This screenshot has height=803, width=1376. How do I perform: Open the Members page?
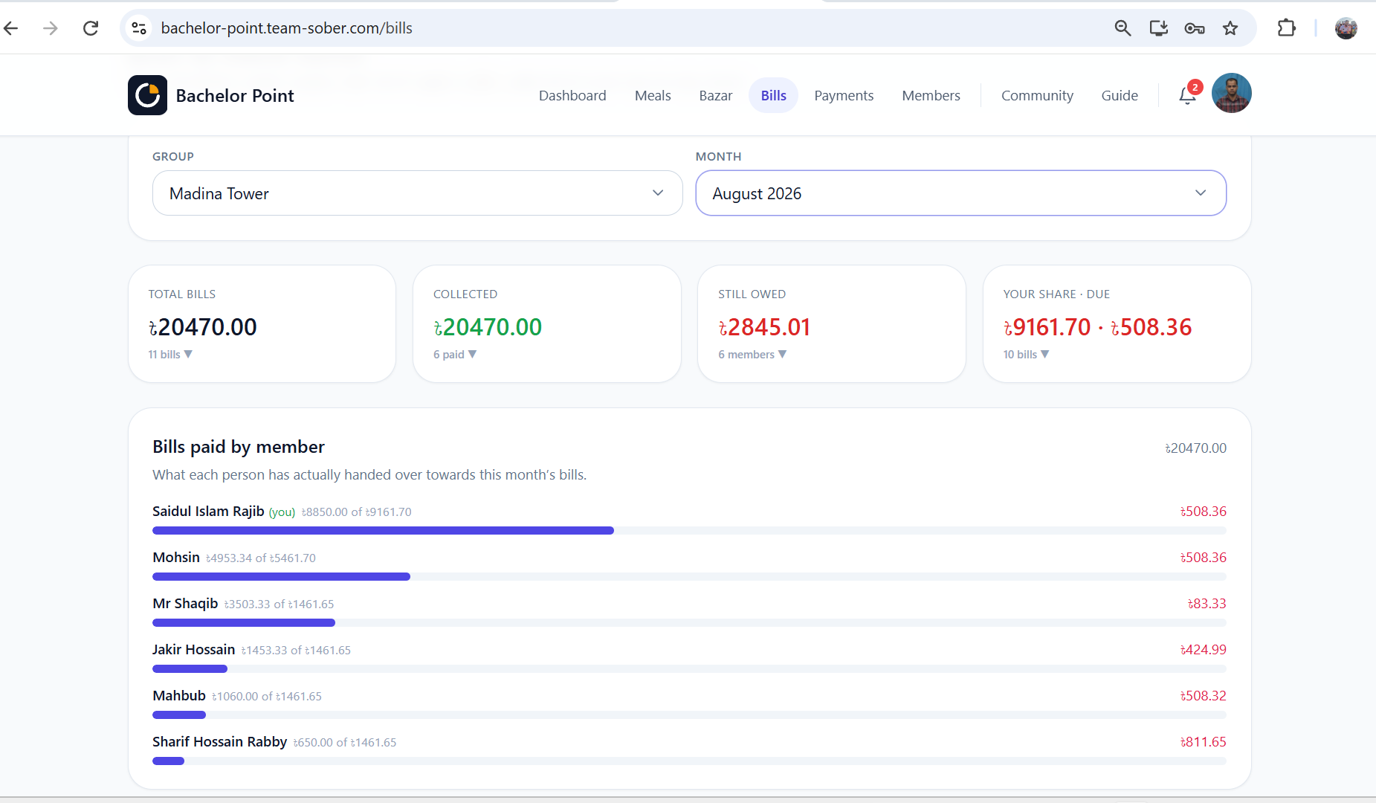click(x=931, y=95)
